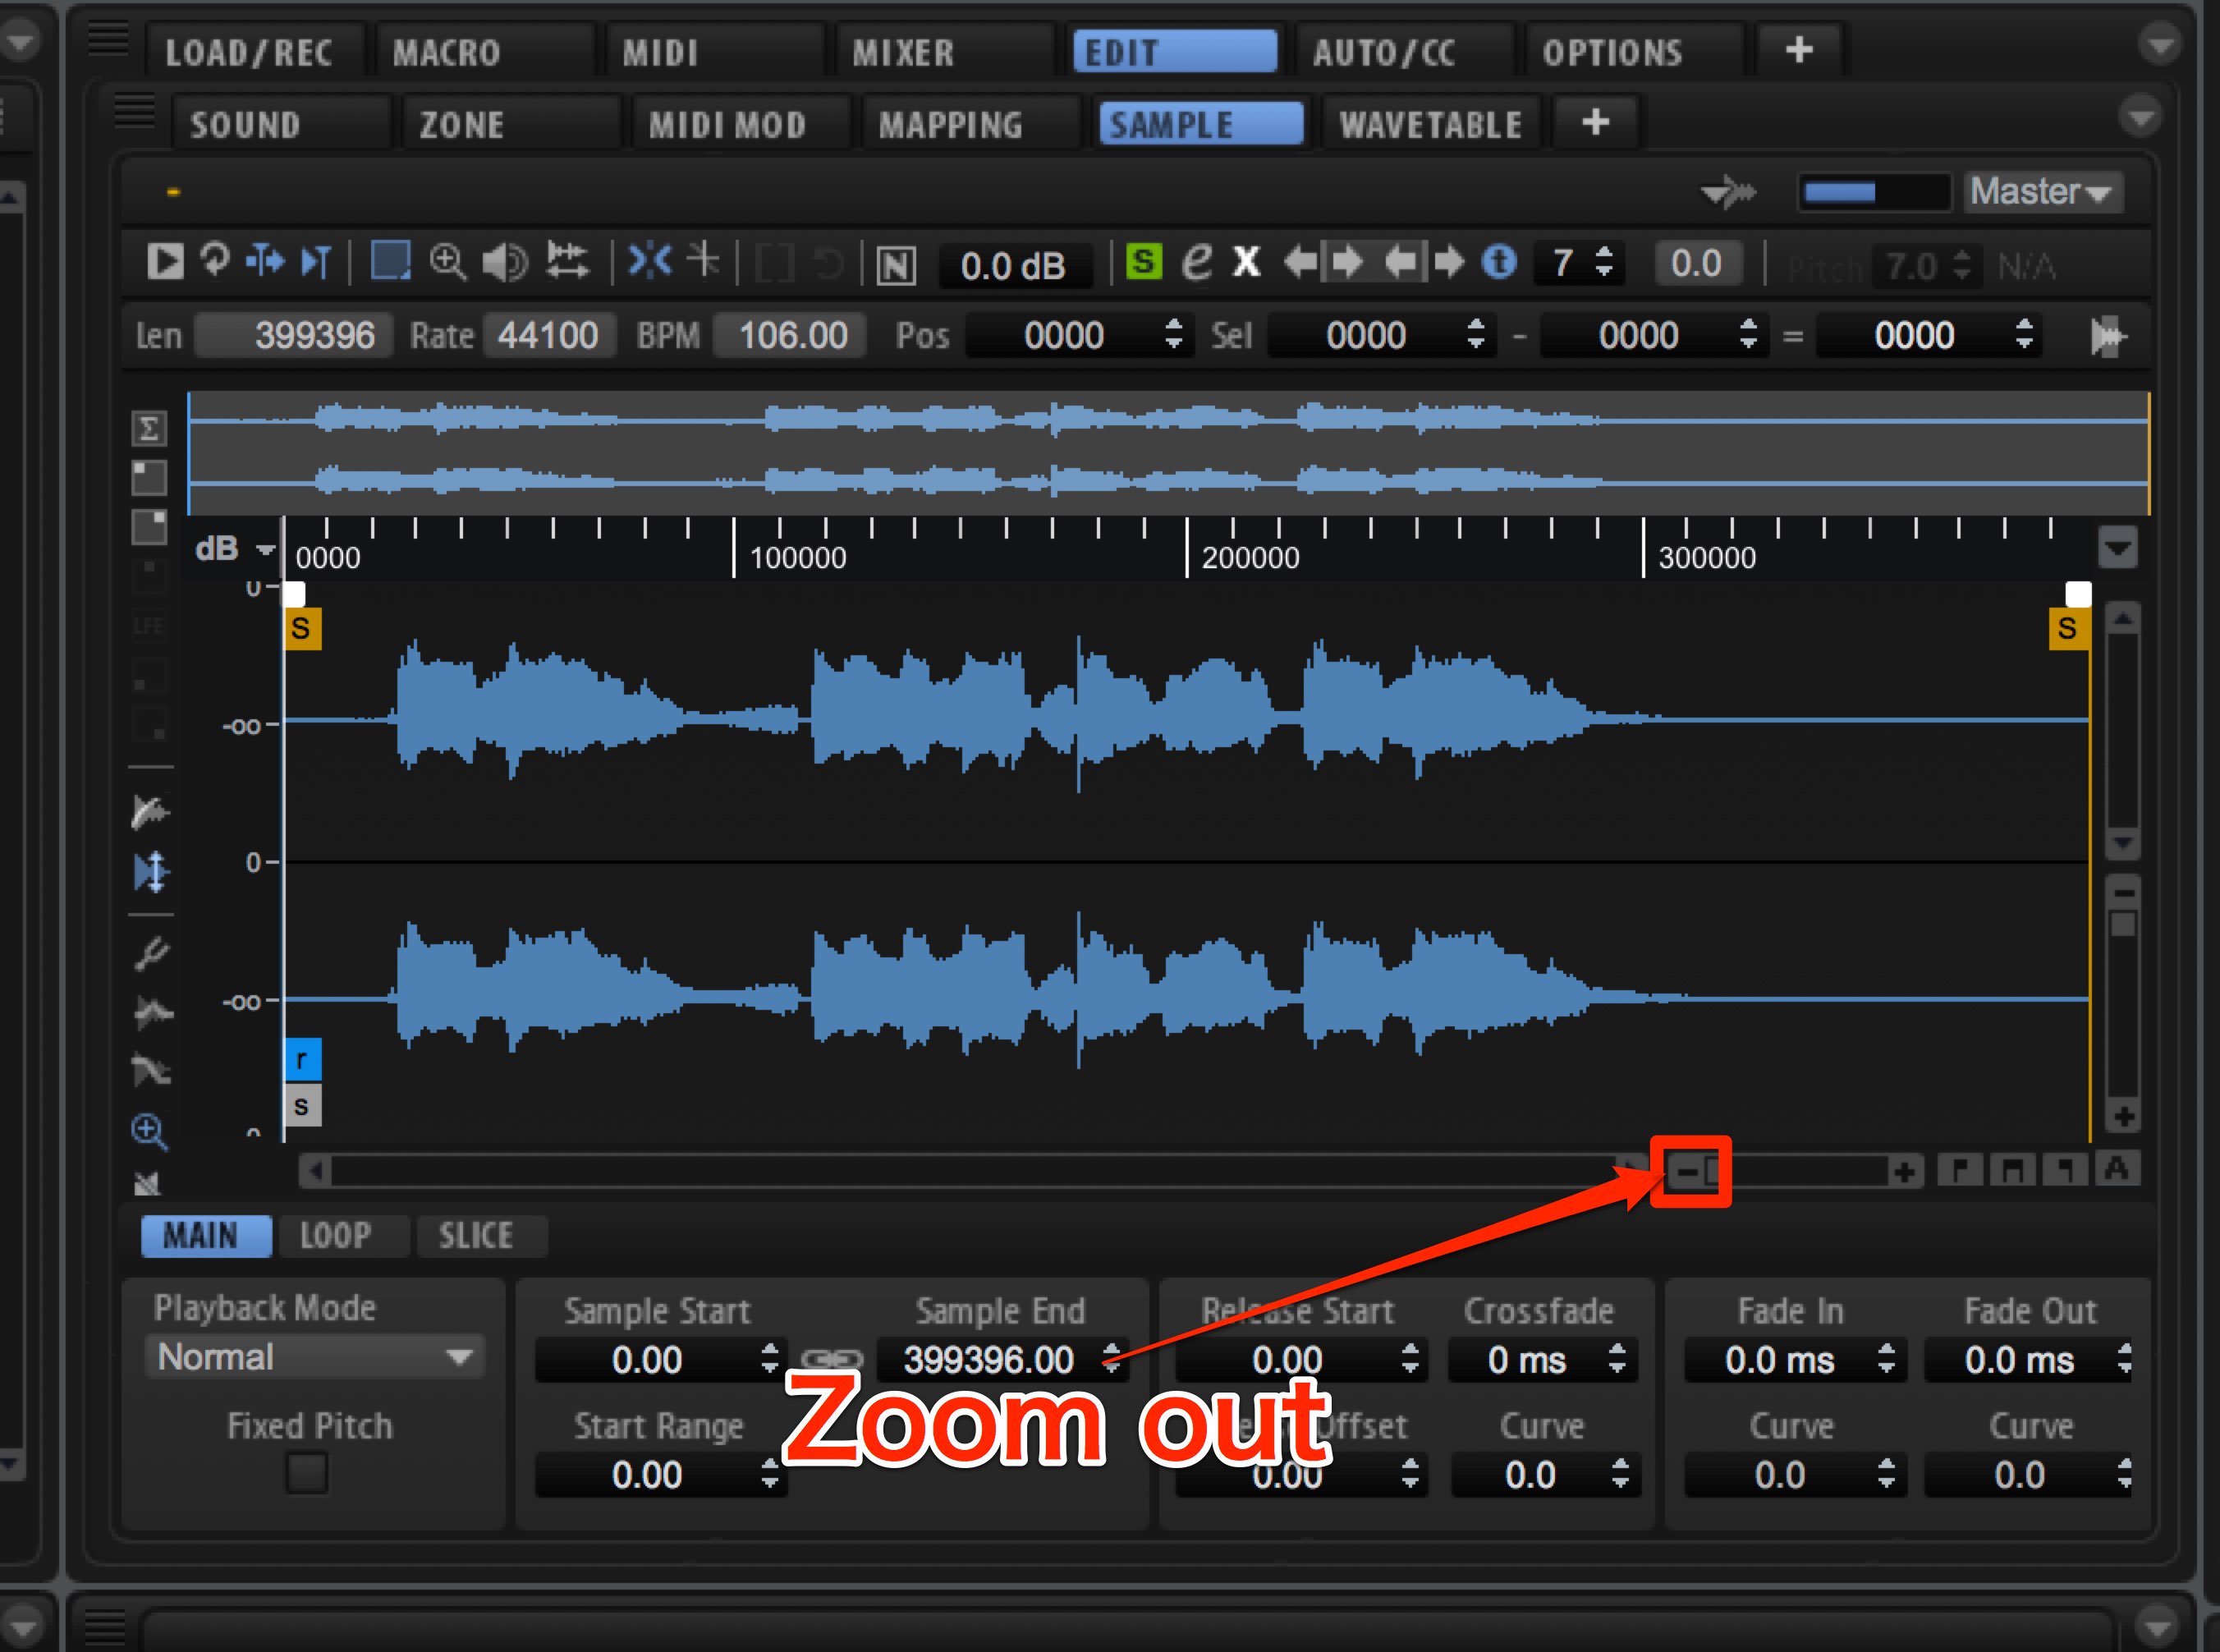Select the speaker Play tool

tap(505, 263)
